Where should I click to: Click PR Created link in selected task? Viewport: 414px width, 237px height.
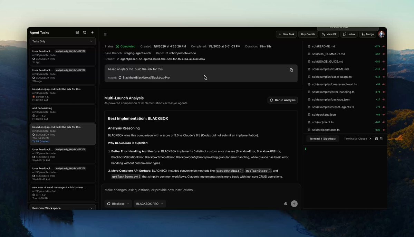click(41, 142)
